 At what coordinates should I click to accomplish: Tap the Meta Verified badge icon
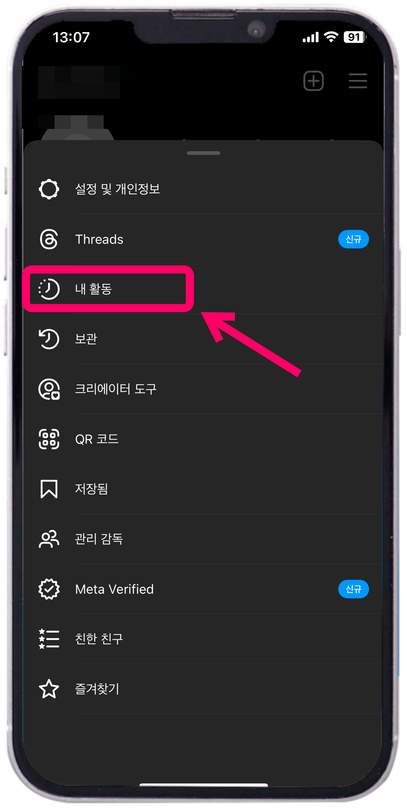click(x=49, y=589)
